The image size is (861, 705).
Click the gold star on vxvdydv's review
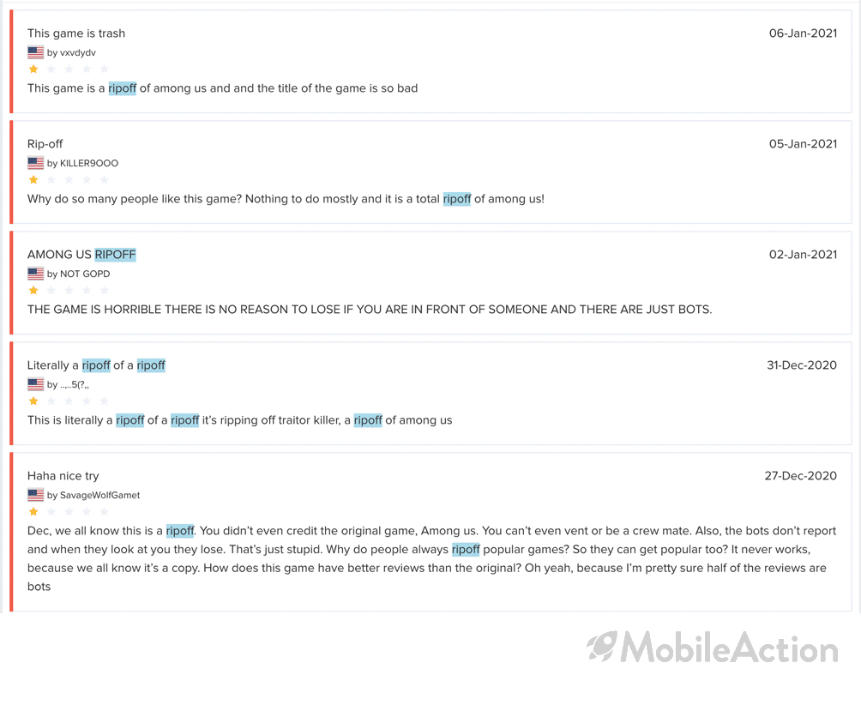pos(33,69)
